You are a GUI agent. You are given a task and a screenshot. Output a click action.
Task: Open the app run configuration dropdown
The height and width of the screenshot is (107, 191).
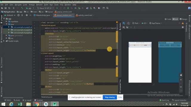(30, 8)
